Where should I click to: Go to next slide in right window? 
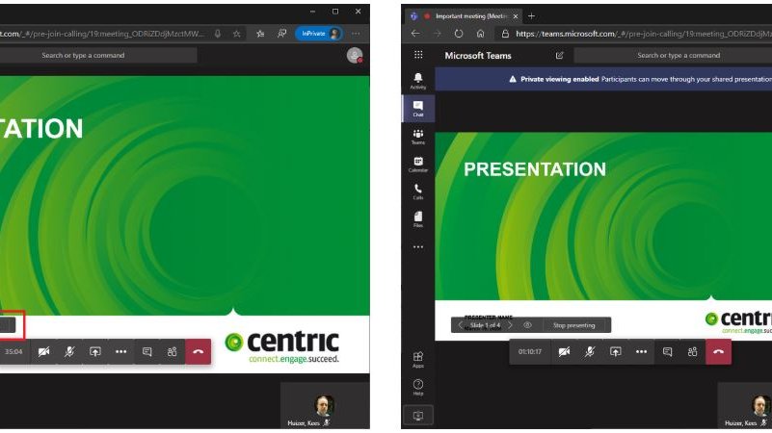(x=511, y=325)
